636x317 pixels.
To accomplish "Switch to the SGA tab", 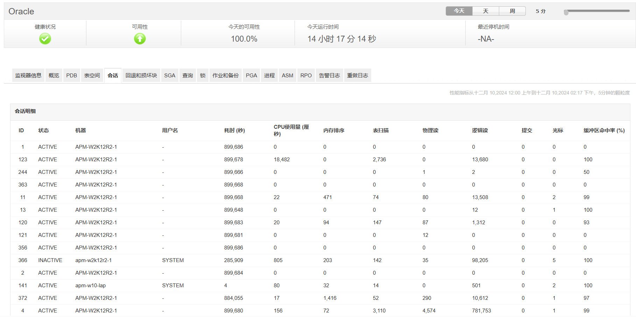I will (170, 76).
